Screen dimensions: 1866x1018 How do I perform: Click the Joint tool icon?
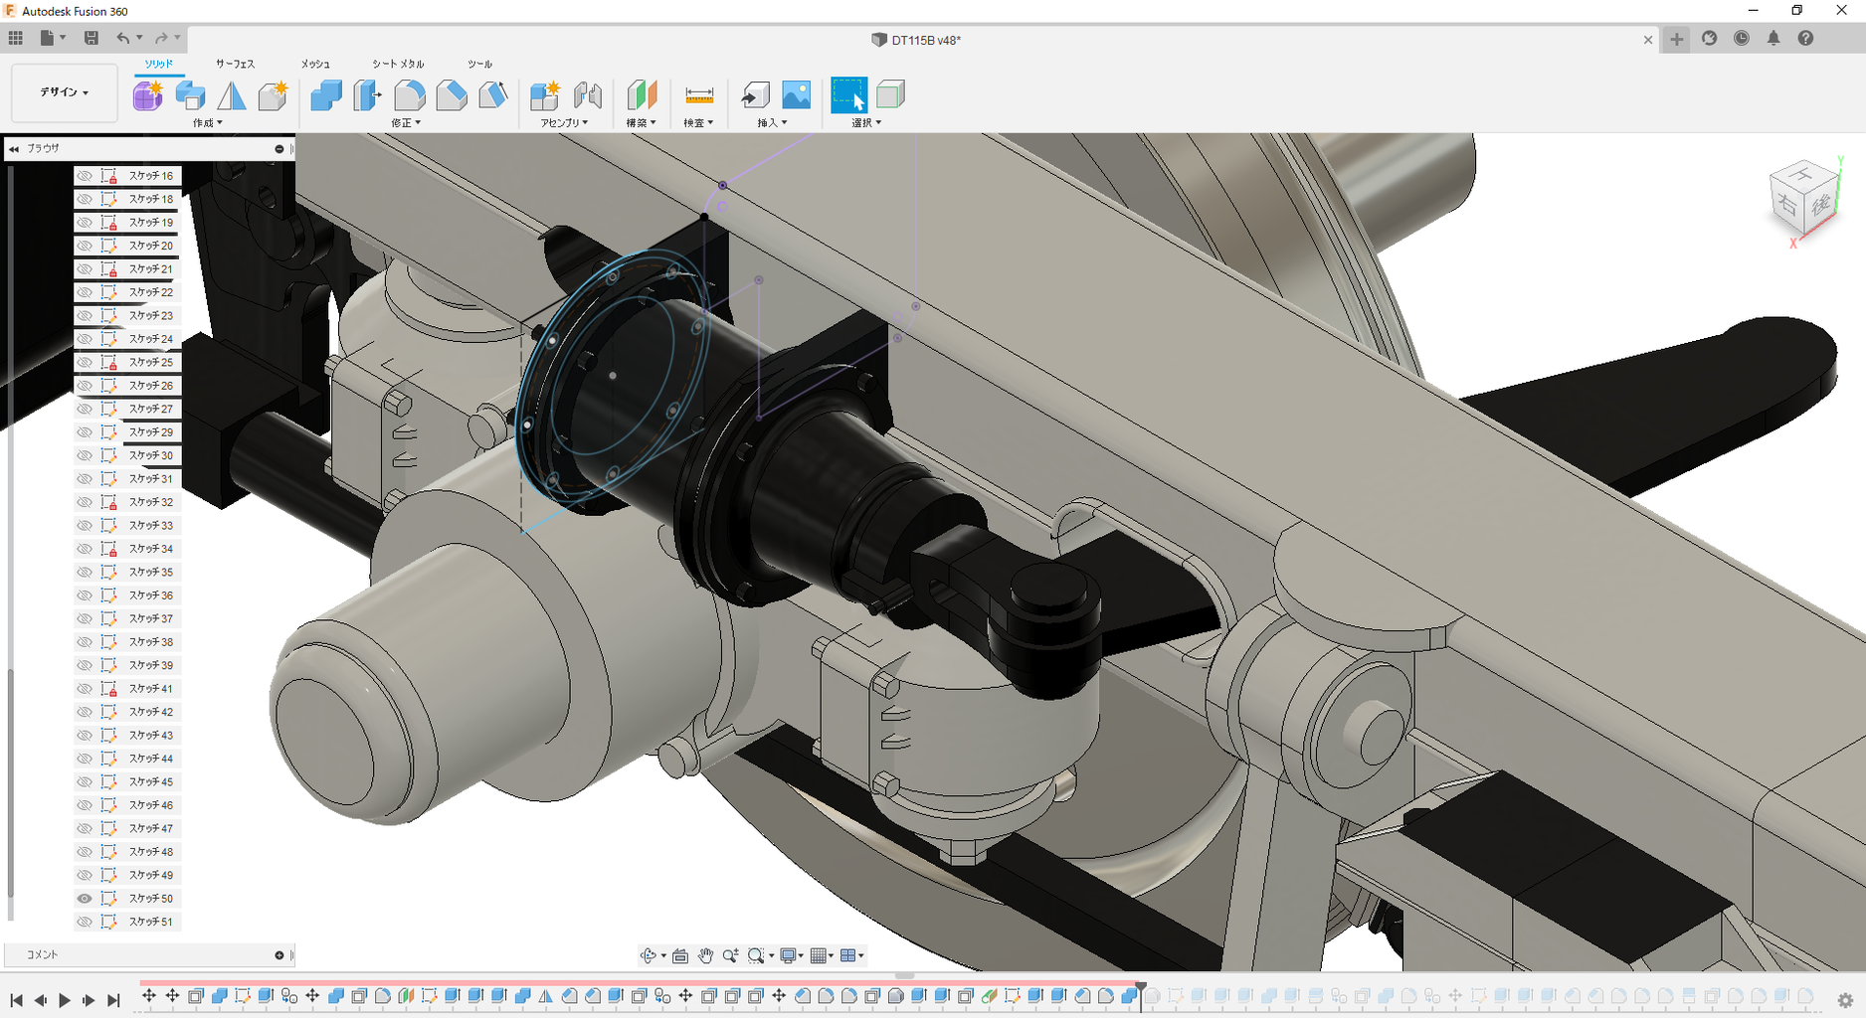point(588,95)
